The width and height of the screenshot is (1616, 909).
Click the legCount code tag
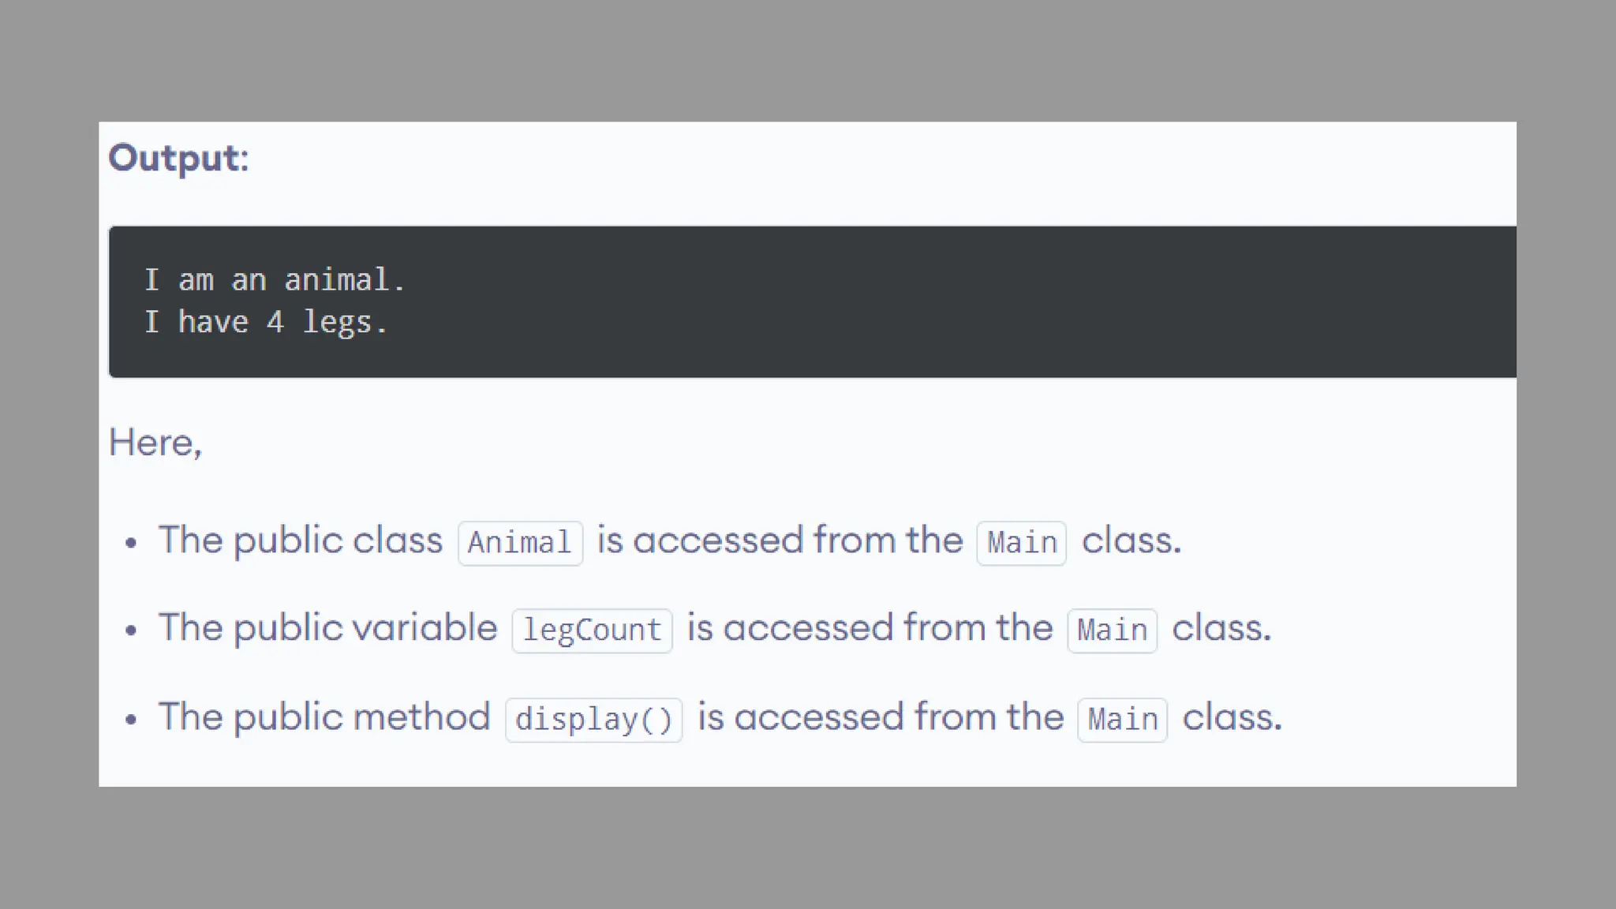pyautogui.click(x=592, y=630)
